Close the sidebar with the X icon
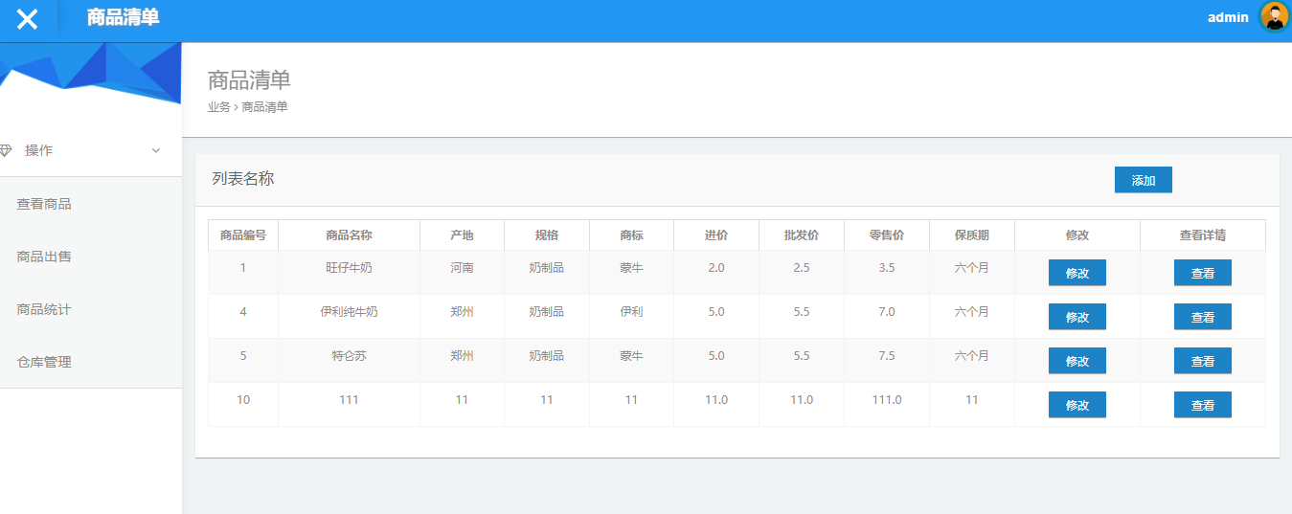Screen dimensions: 1292x514 (x=28, y=18)
